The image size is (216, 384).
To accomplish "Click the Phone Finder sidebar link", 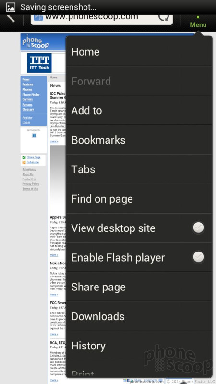I will point(31,95).
